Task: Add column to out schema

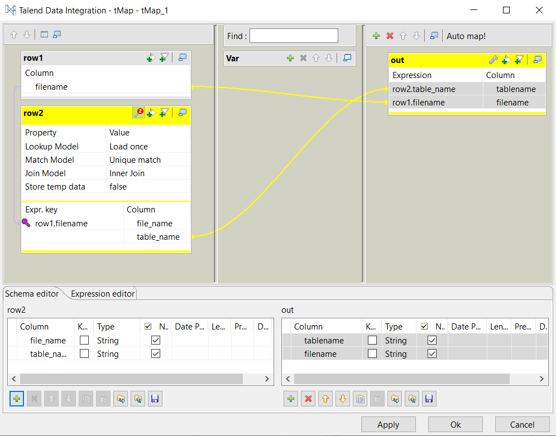Action: (290, 399)
